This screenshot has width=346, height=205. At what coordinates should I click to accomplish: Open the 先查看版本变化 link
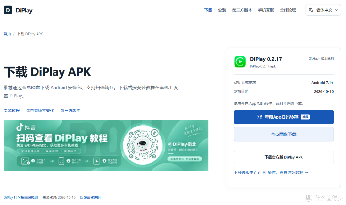(40, 111)
